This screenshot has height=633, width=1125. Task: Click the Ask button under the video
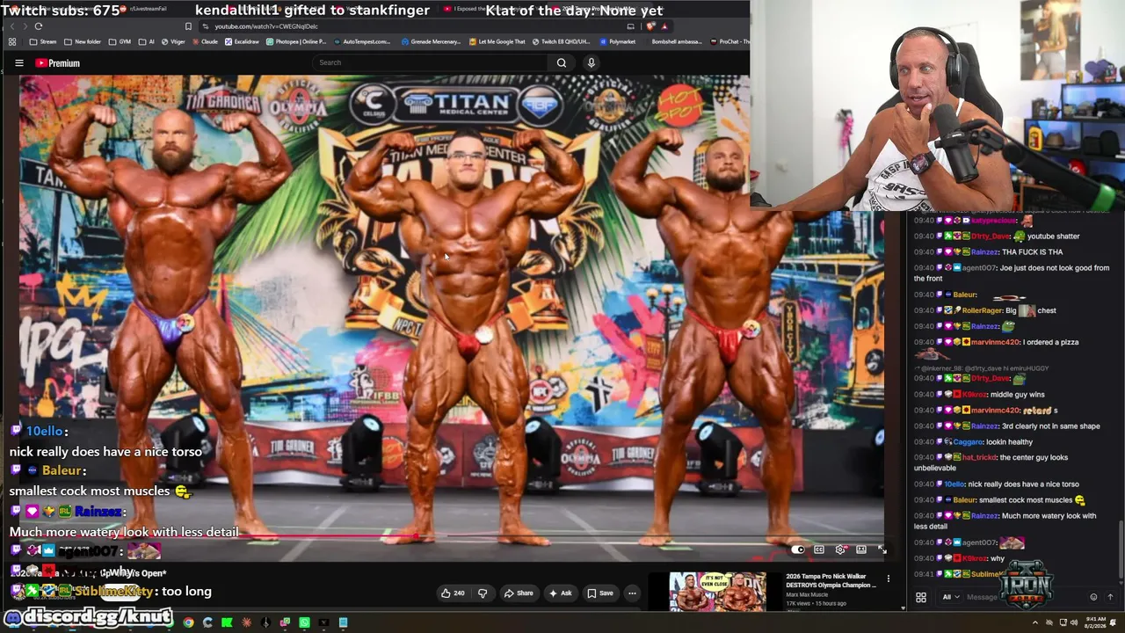click(560, 593)
